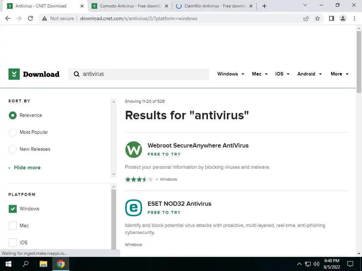Bookmark this page with star icon
362x271 pixels.
[317, 18]
